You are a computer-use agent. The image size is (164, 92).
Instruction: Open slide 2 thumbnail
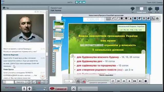point(58,34)
